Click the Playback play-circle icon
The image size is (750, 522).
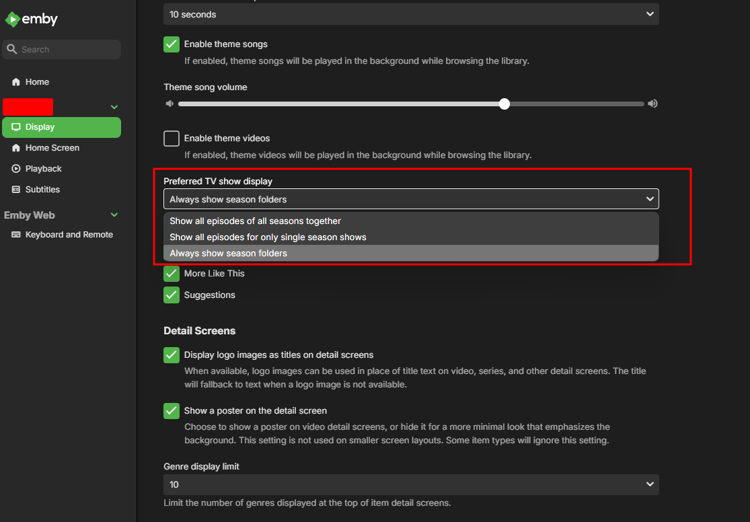pyautogui.click(x=16, y=169)
